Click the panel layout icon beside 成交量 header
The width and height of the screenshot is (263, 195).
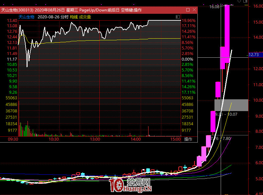click(x=178, y=17)
